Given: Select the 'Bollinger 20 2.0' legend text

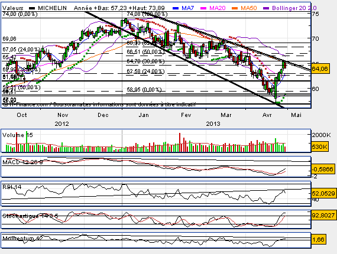Looking at the screenshot, I should pyautogui.click(x=294, y=8).
